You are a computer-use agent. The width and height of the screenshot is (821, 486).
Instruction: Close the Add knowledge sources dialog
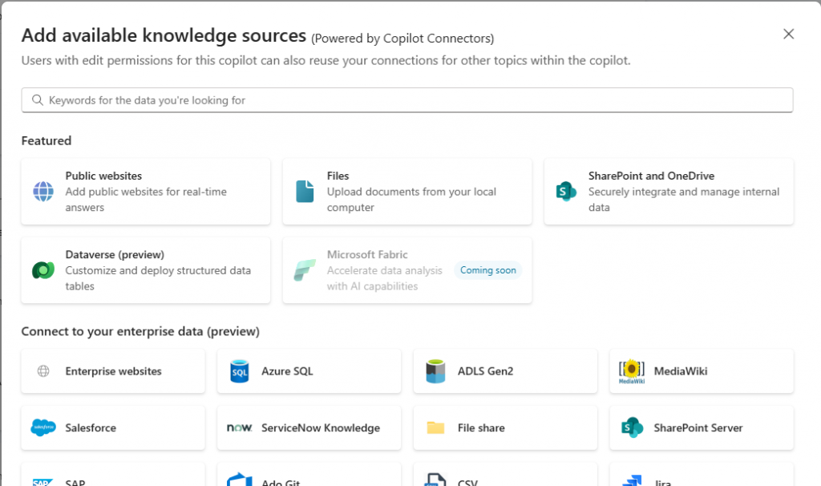[789, 34]
